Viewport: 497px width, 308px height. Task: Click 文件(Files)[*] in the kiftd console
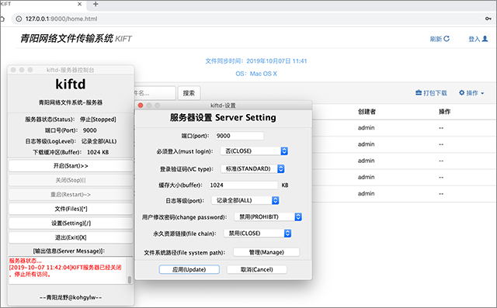pos(71,209)
